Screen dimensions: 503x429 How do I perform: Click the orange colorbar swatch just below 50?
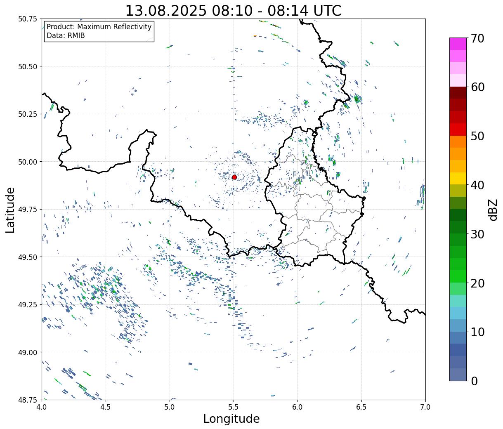click(x=458, y=141)
